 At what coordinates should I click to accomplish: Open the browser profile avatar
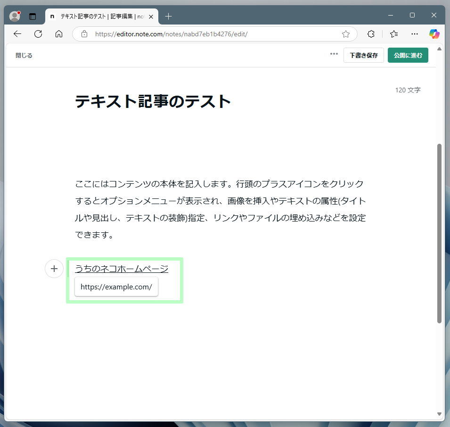pos(15,16)
